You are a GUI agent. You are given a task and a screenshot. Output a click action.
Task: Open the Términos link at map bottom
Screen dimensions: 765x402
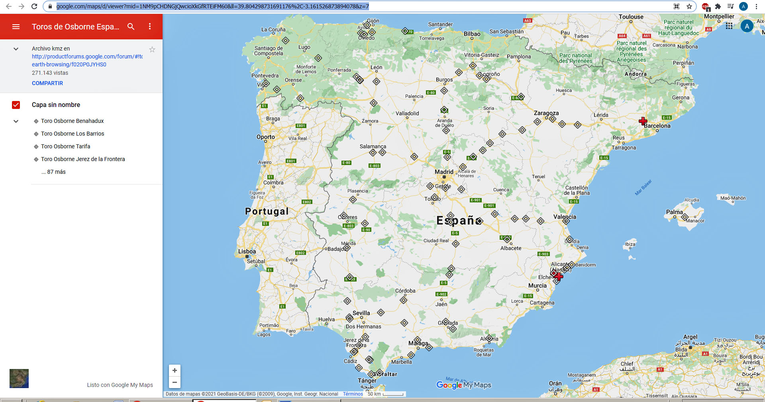tap(353, 394)
